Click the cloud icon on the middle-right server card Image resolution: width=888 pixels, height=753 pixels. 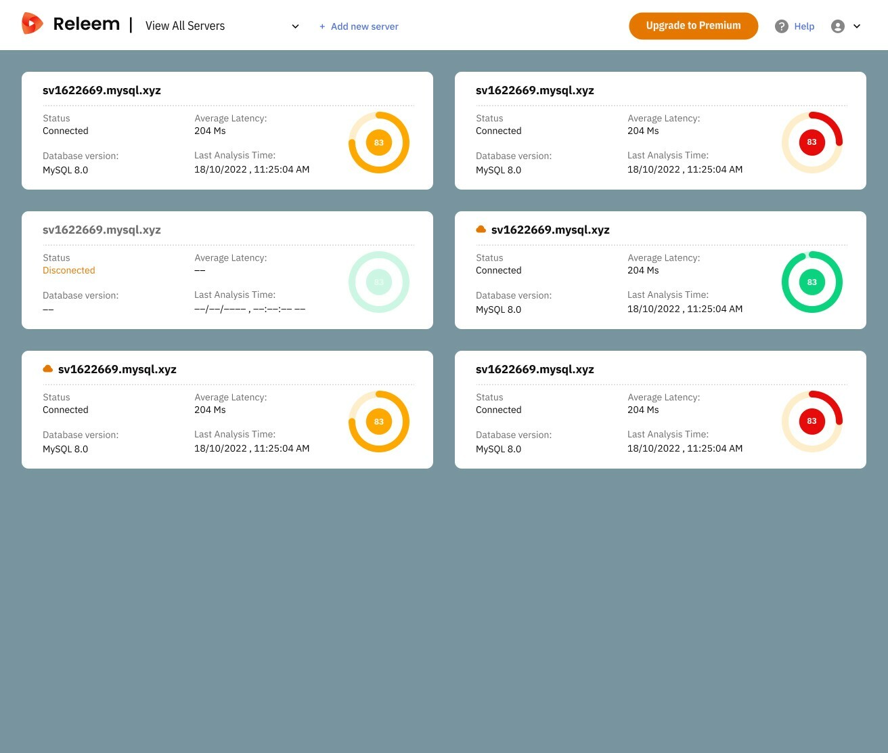pos(481,230)
